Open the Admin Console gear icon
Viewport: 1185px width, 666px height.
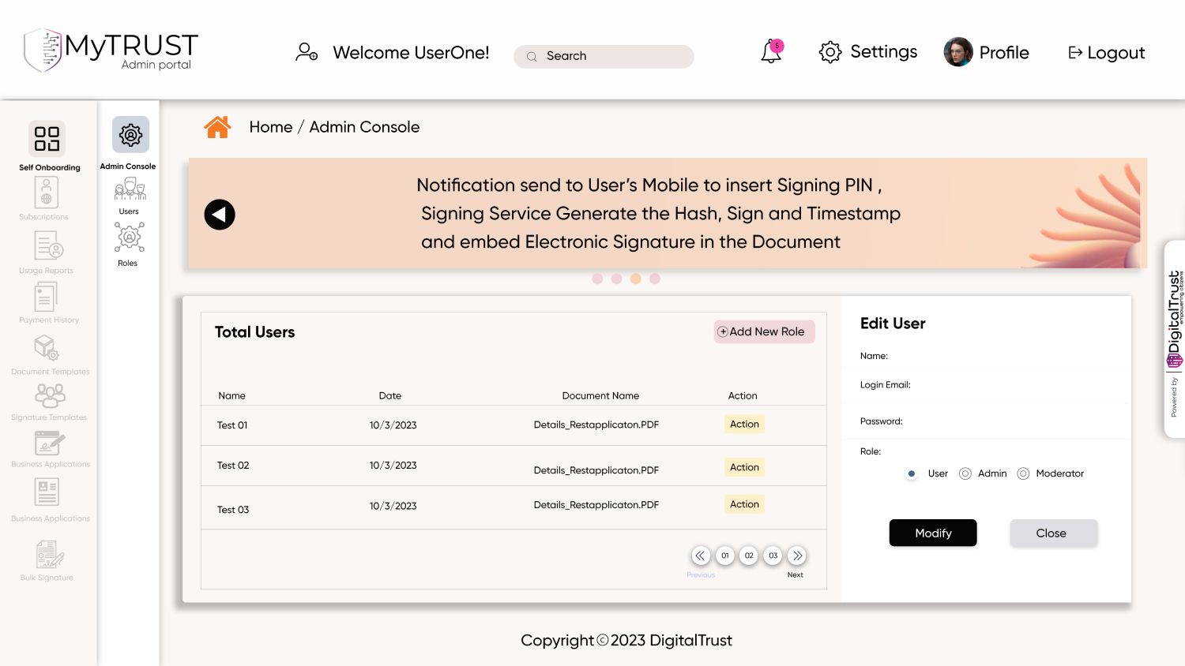[130, 135]
